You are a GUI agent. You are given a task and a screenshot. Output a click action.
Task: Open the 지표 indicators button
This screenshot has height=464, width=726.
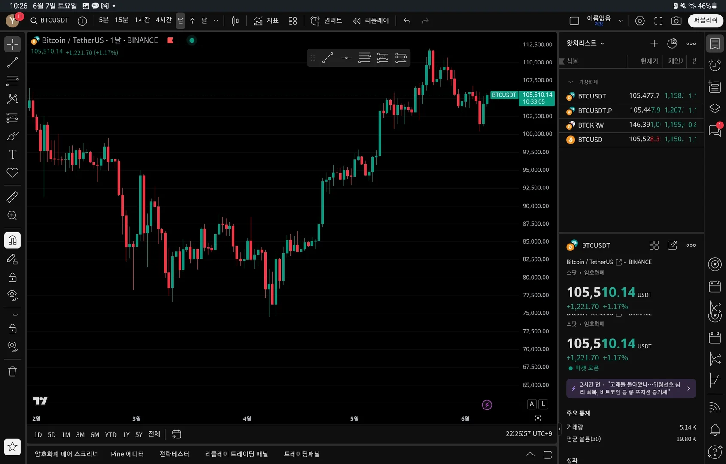pyautogui.click(x=266, y=21)
